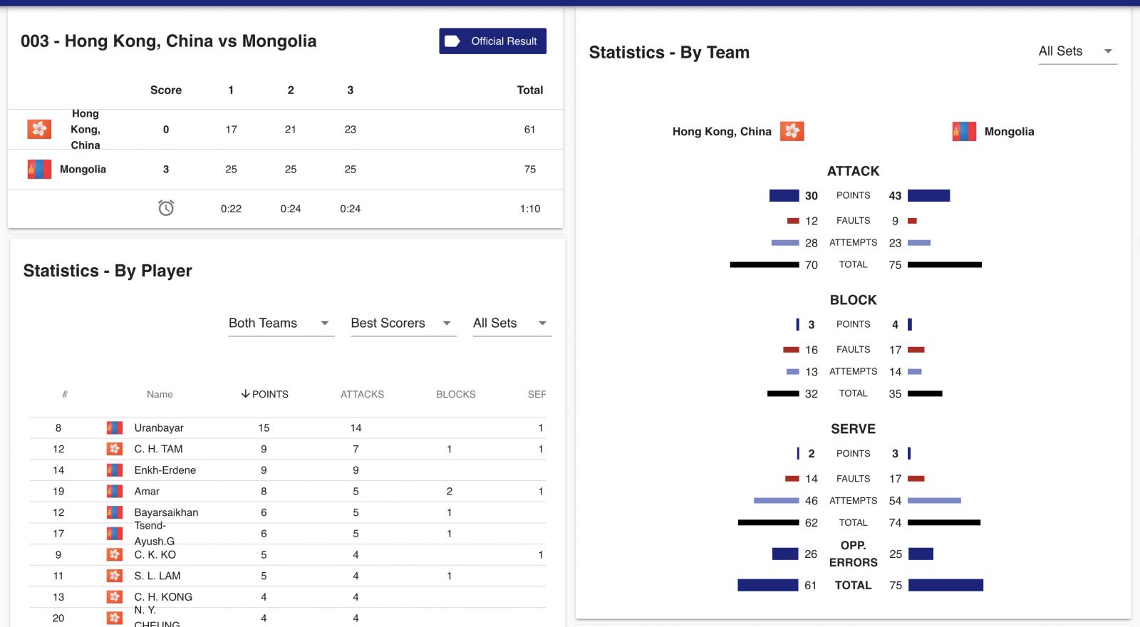This screenshot has width=1140, height=627.
Task: Click the Official Result button
Action: [492, 41]
